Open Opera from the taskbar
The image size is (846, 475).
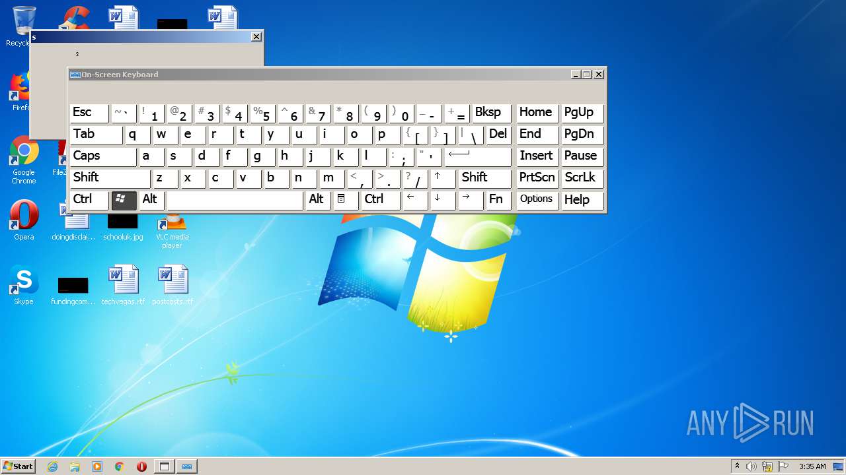(x=141, y=466)
